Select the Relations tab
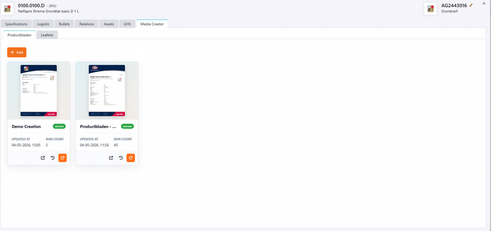Viewport: 491px width, 231px height. tap(87, 24)
